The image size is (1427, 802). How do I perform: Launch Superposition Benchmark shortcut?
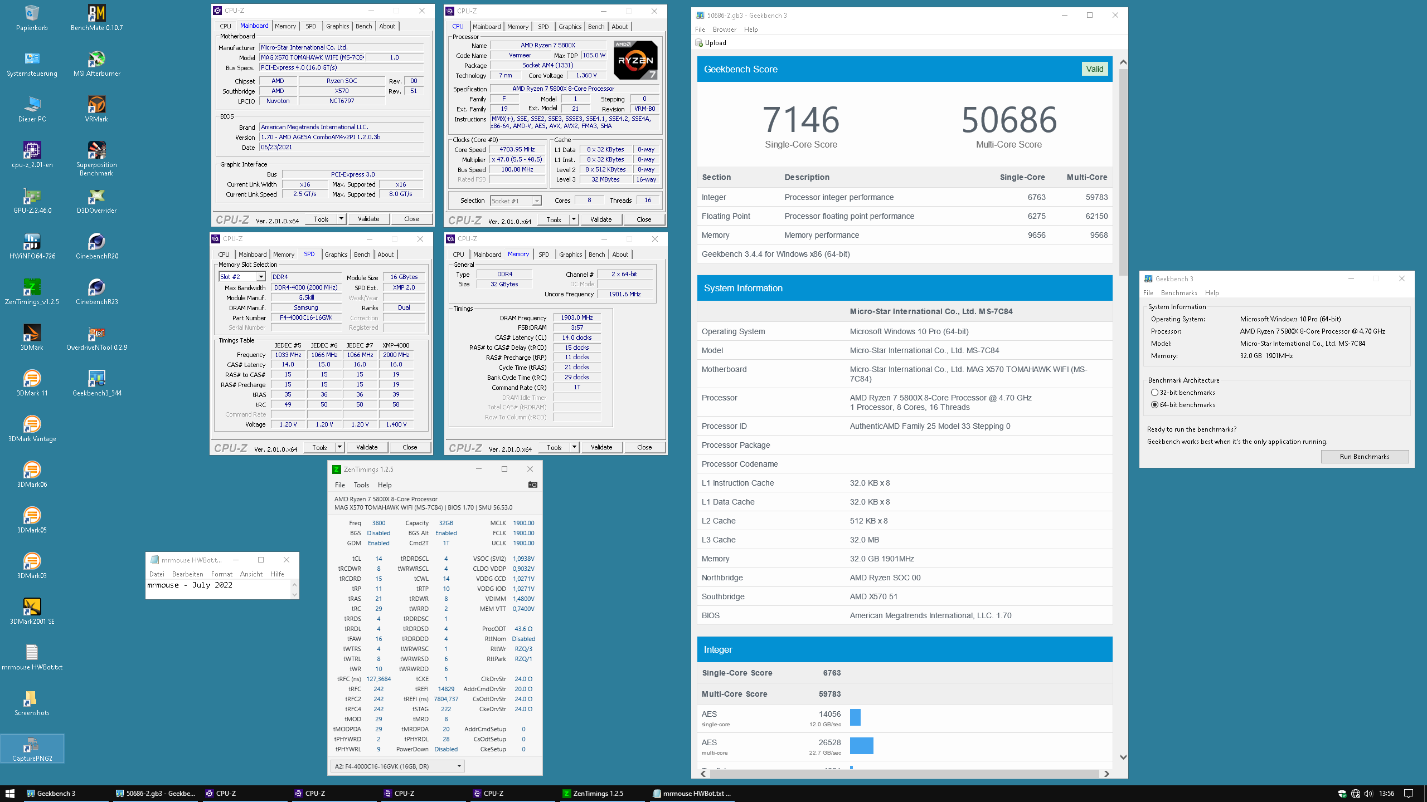(x=96, y=159)
